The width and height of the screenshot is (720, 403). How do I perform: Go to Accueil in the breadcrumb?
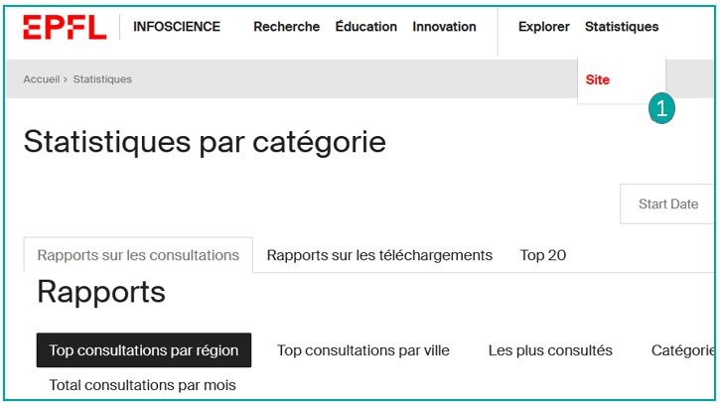pos(42,79)
